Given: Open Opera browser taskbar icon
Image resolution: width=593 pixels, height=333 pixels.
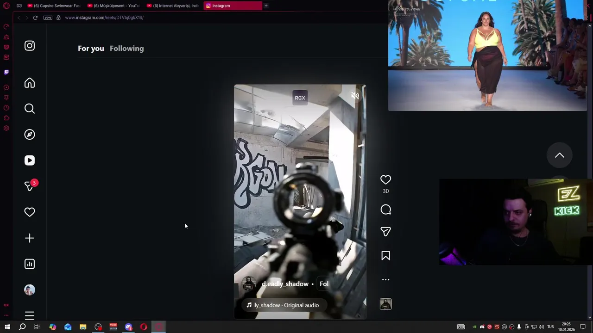Looking at the screenshot, I should tap(144, 327).
